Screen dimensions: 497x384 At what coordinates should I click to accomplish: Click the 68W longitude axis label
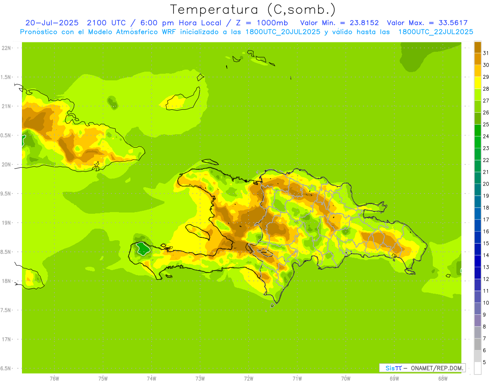443,379
